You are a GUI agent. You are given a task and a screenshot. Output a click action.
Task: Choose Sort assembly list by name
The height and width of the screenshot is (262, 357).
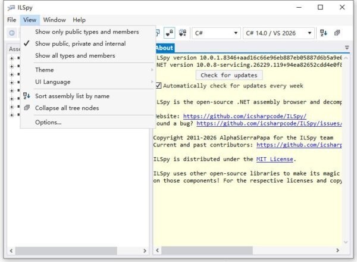coord(87,96)
